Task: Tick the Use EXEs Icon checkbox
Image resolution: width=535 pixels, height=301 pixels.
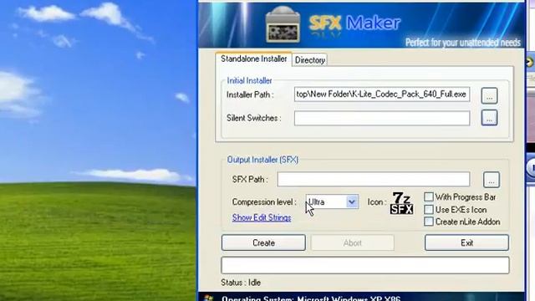Action: click(x=429, y=209)
